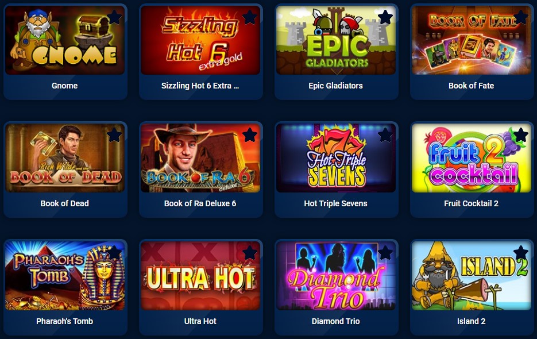Screen dimensions: 537x339
Task: Star the Book of Ra Deluxe 6 game
Action: click(250, 135)
